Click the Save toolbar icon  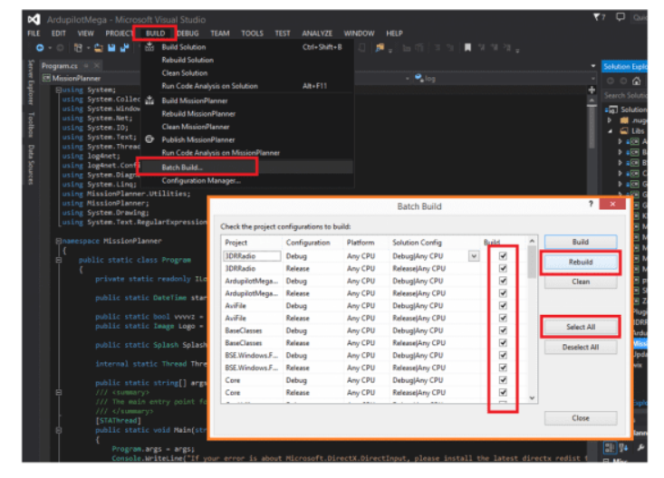[111, 48]
